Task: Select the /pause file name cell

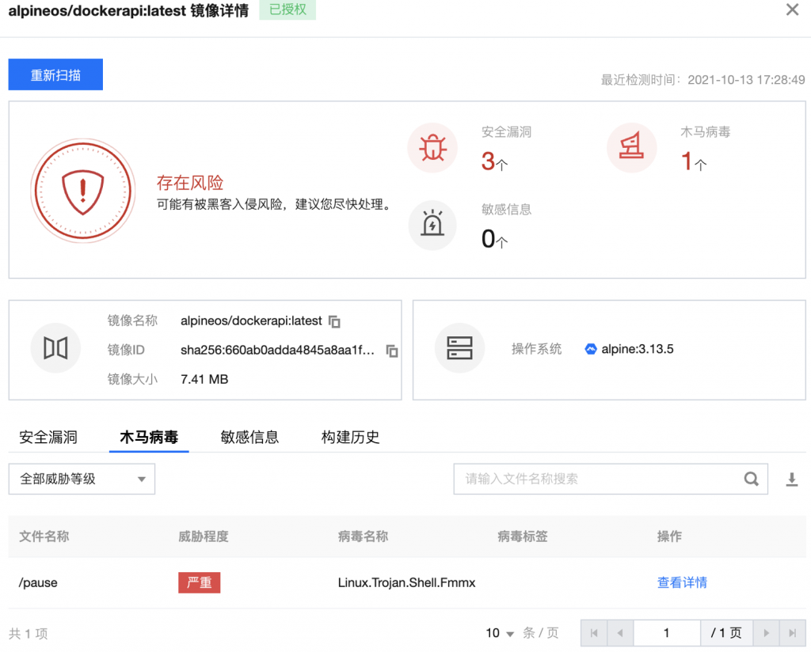Action: 38,583
